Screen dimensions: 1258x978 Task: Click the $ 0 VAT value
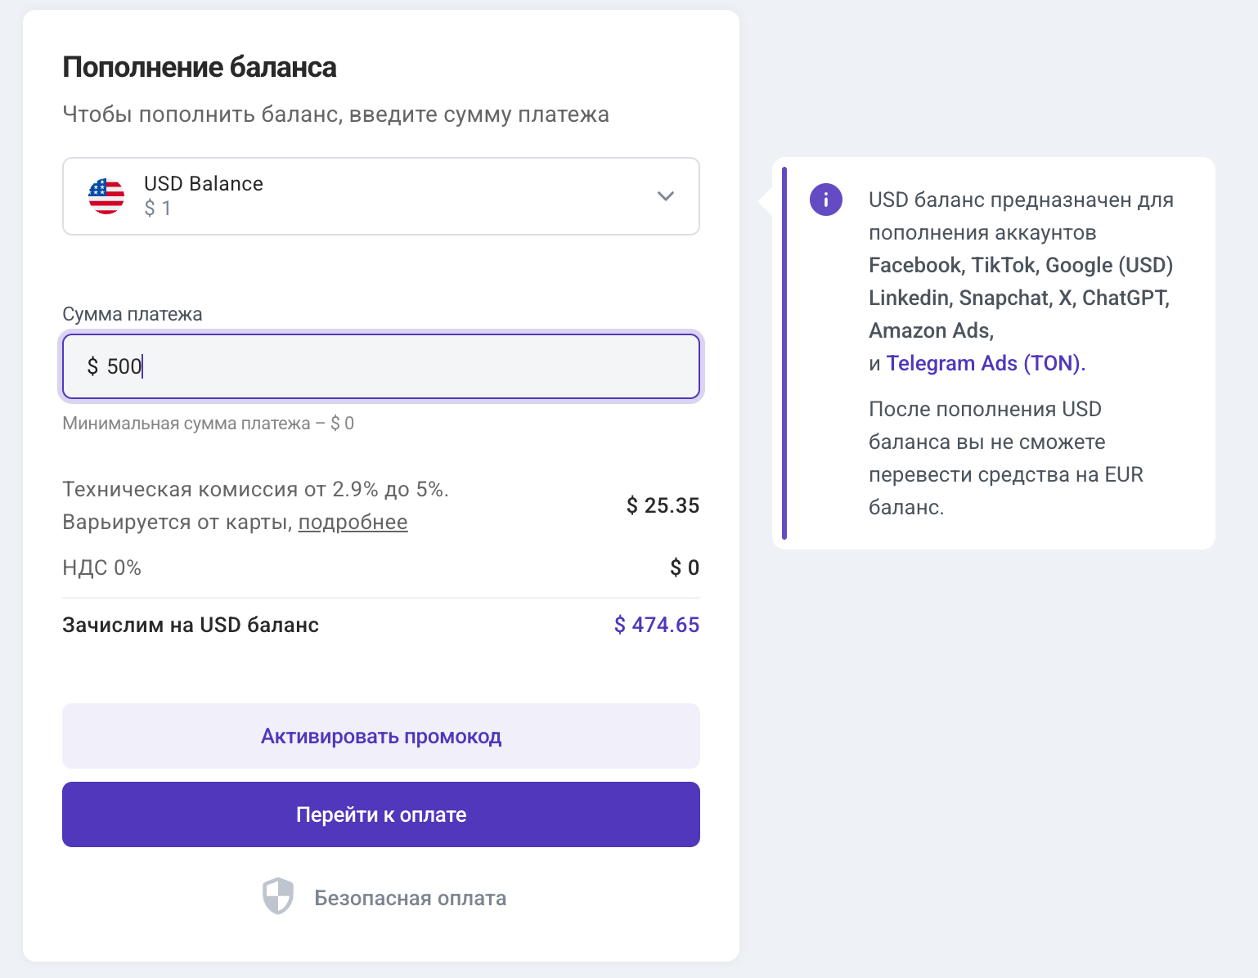click(x=685, y=568)
